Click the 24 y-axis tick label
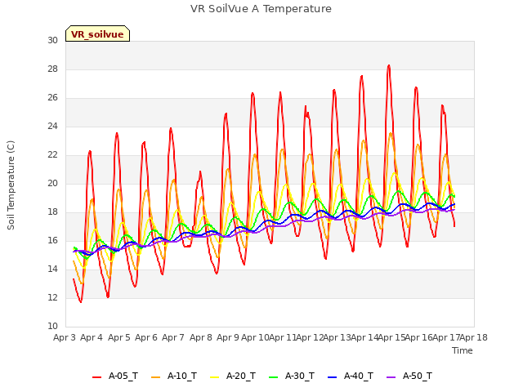The width and height of the screenshot is (523, 392). pos(52,127)
